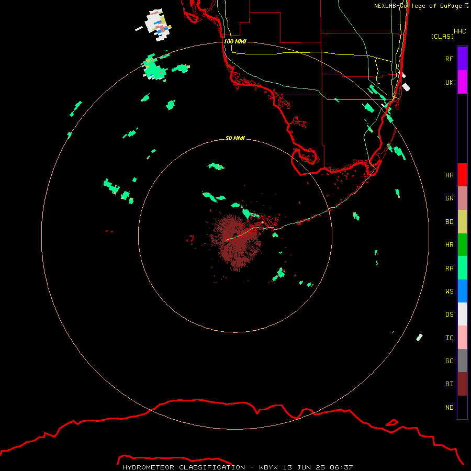Click the RF purple legend swatch

(x=462, y=59)
